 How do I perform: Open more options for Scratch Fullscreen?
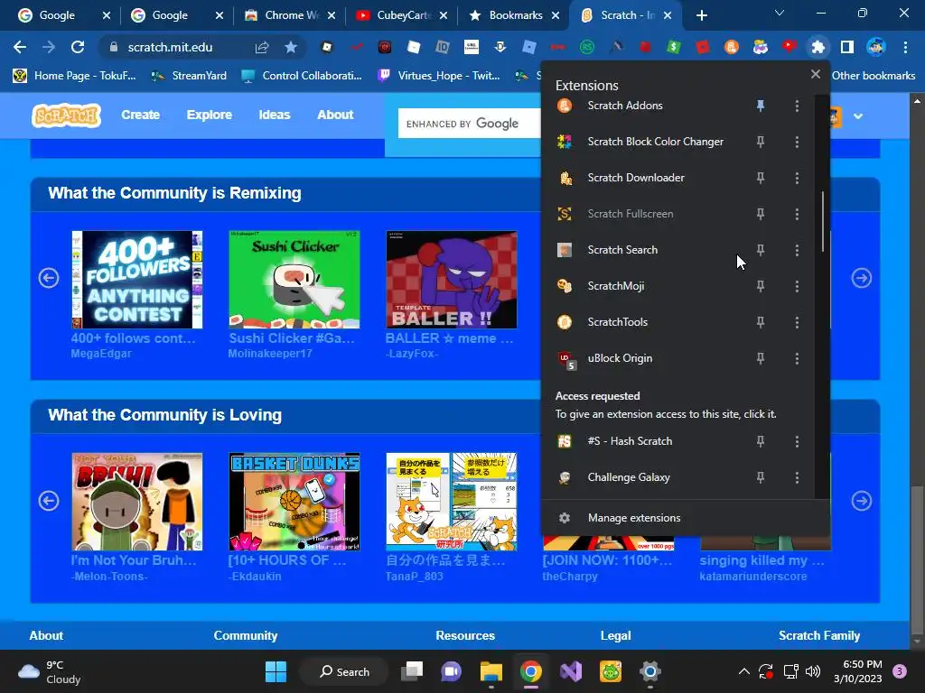tap(797, 214)
